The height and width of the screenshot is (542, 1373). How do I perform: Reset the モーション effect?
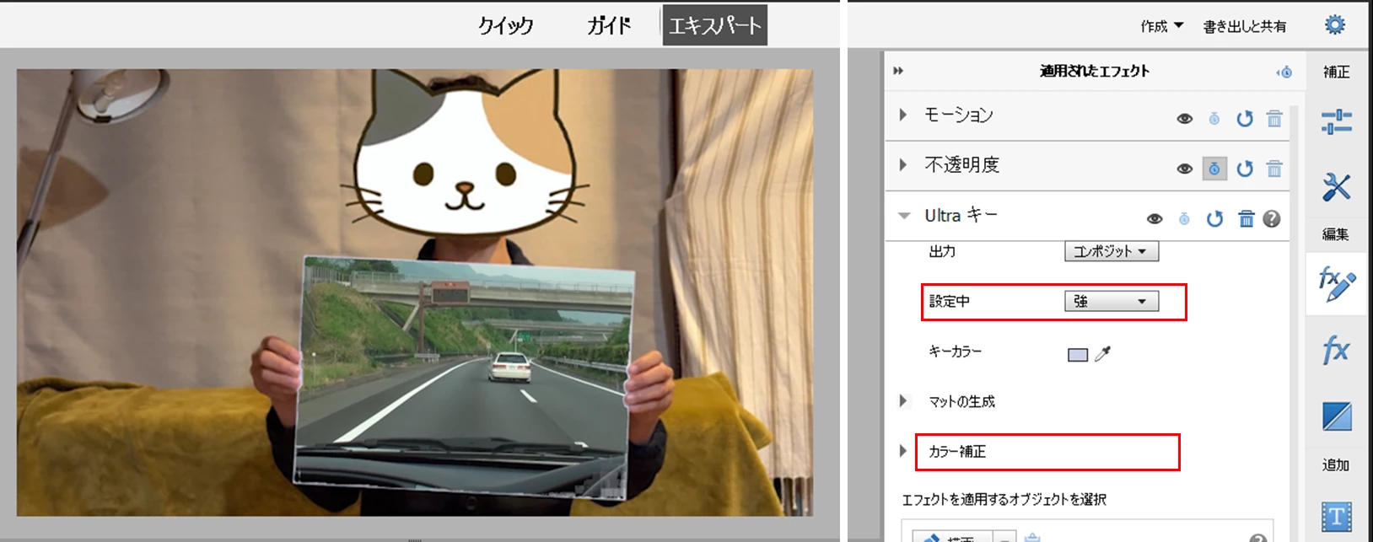(1244, 119)
